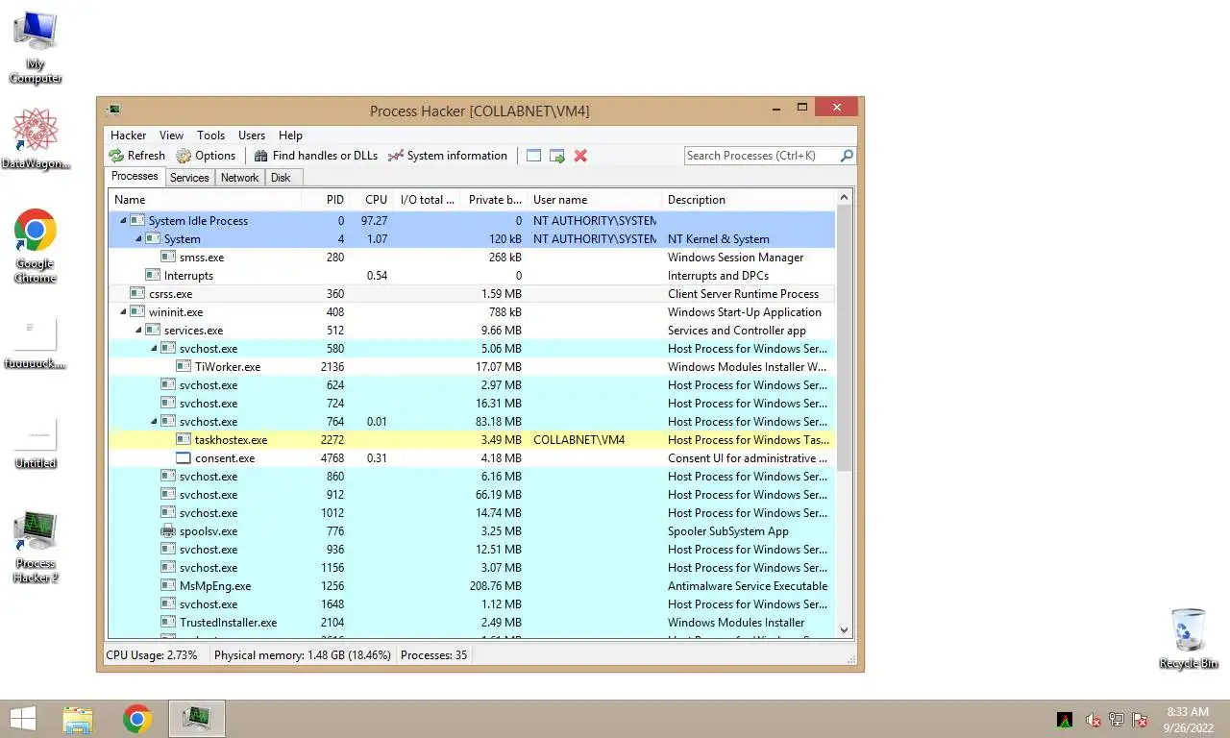Click the muted volume tray icon
The height and width of the screenshot is (738, 1230).
(x=1093, y=720)
